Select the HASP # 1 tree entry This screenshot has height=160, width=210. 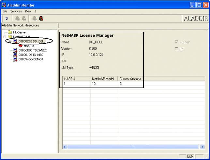pyautogui.click(x=30, y=46)
